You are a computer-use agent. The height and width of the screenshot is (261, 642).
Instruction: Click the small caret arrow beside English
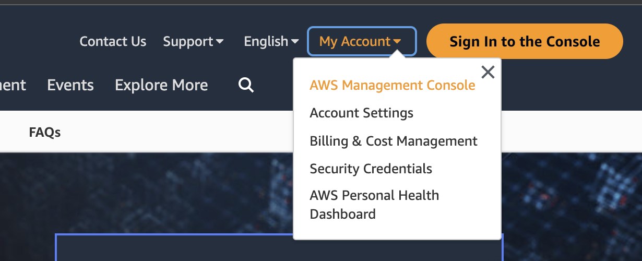point(295,42)
